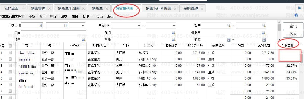This screenshot has width=304, height=99.
Task: Close the 销售管理 tab
Action: [49, 9]
